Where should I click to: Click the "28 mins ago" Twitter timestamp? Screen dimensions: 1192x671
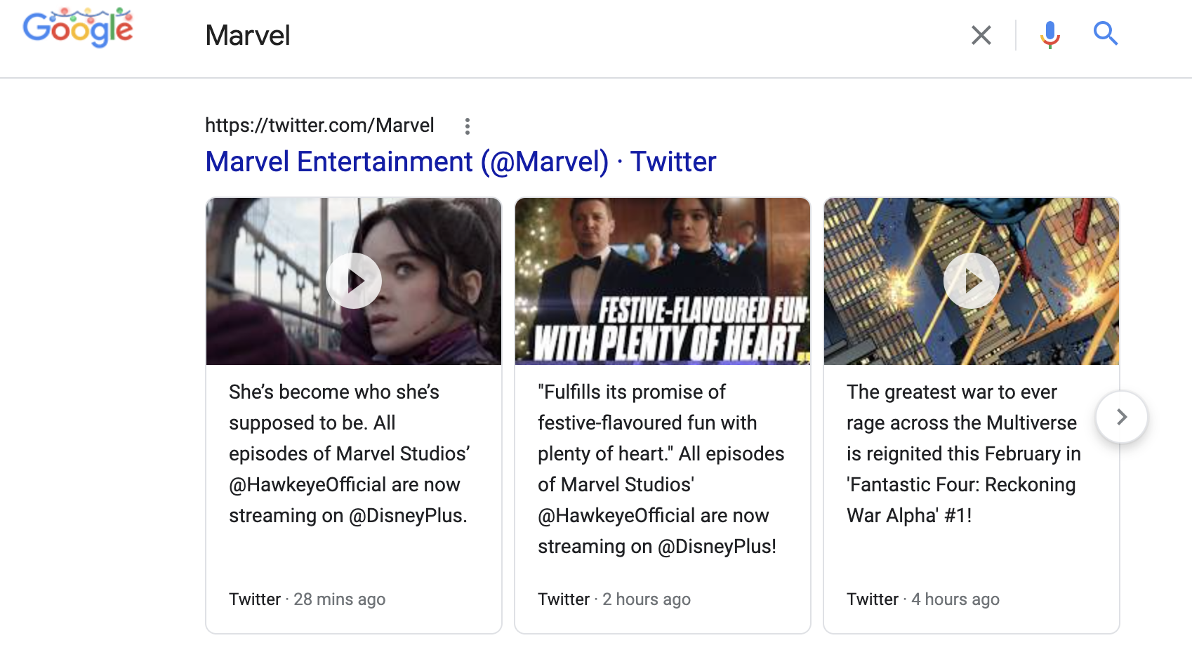[x=339, y=599]
